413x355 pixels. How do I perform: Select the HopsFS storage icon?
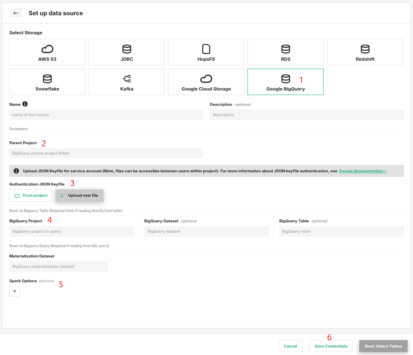coord(206,48)
